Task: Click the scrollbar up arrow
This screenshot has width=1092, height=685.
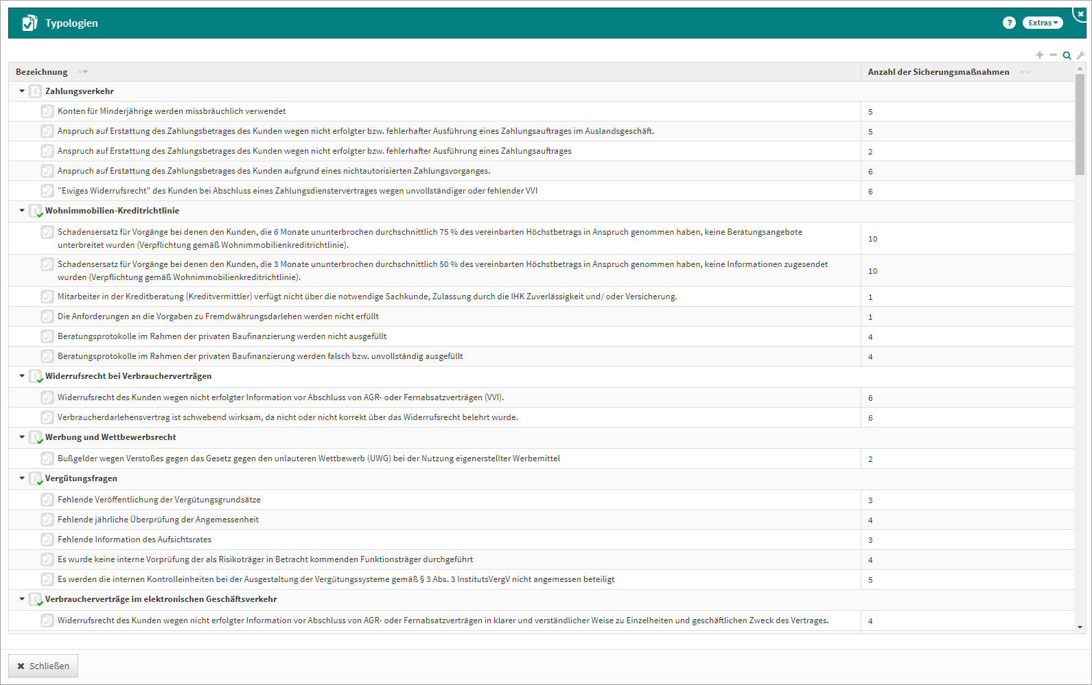Action: click(1080, 69)
